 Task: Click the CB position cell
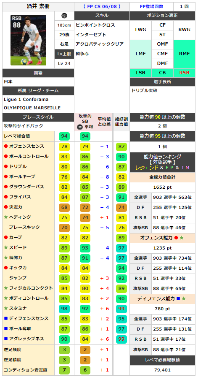(x=163, y=73)
